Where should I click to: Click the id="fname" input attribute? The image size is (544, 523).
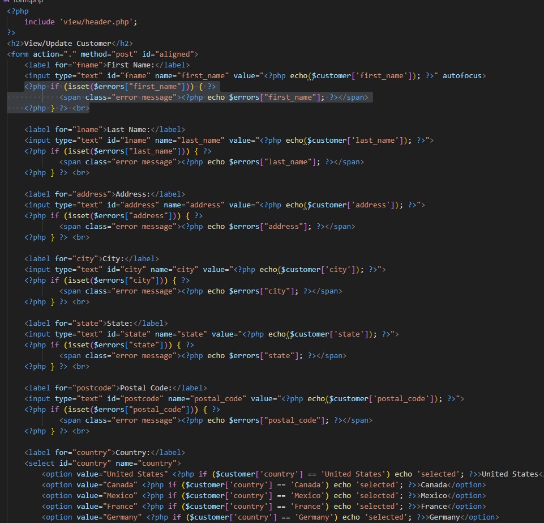128,76
